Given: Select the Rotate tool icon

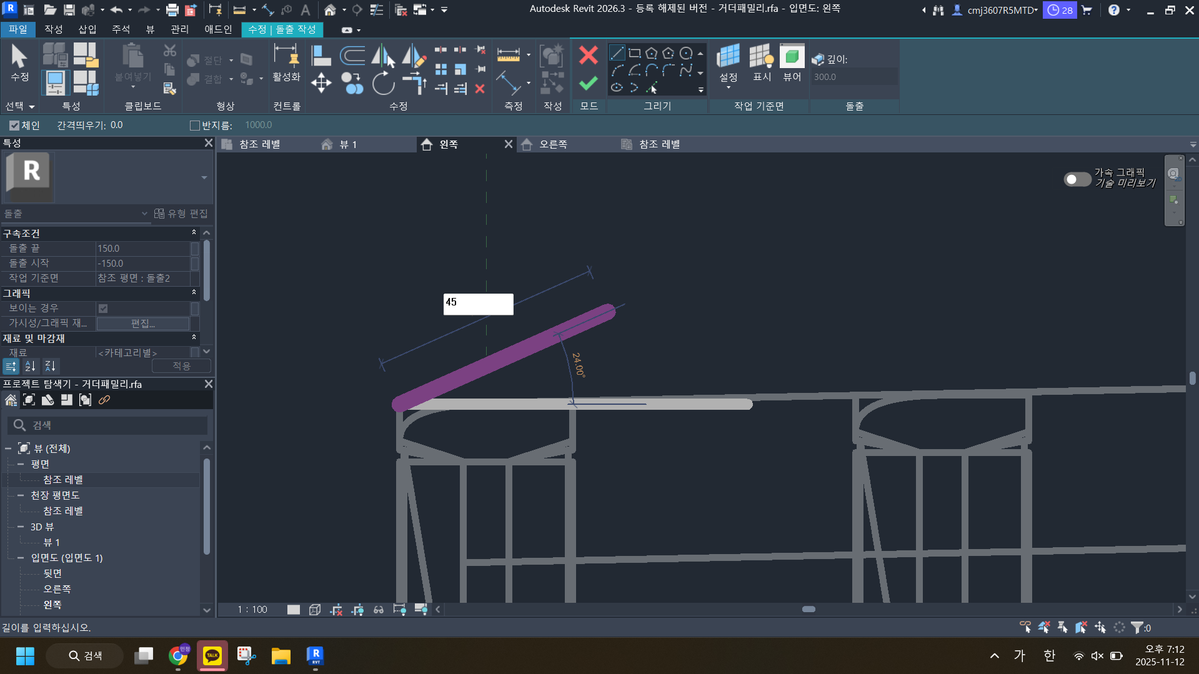Looking at the screenshot, I should click(x=383, y=83).
